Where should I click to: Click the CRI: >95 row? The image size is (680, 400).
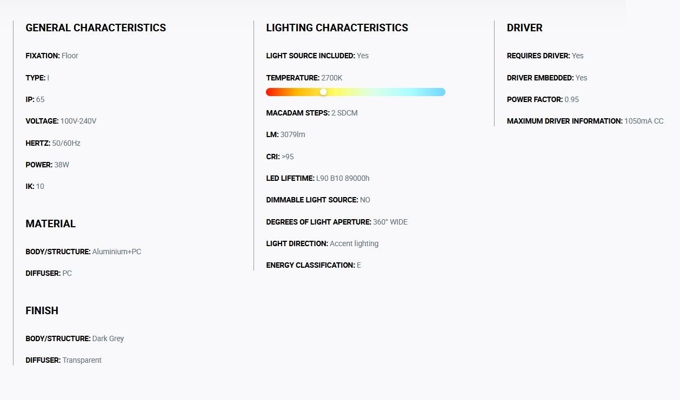click(280, 157)
